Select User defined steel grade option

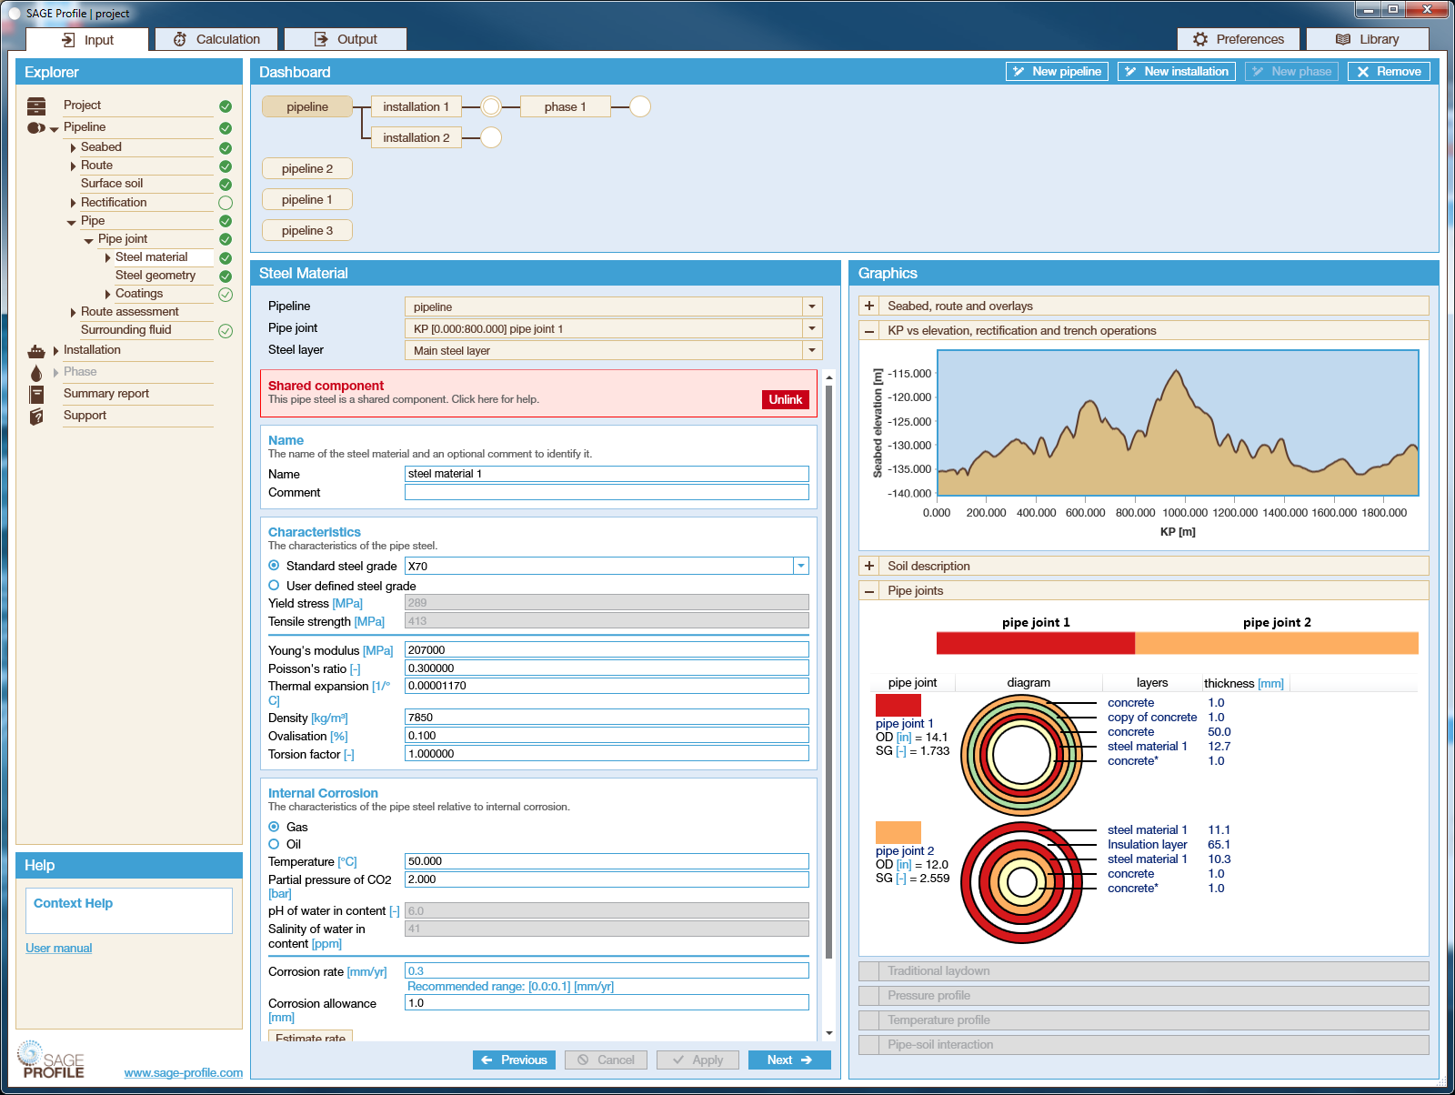point(274,586)
